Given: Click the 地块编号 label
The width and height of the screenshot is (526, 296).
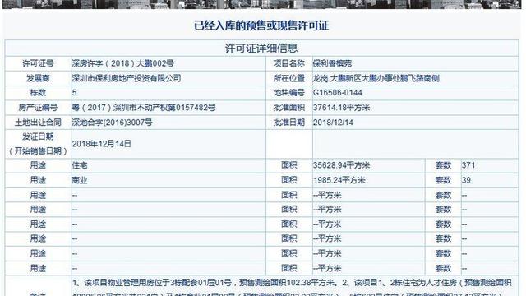Looking at the screenshot, I should [288, 93].
